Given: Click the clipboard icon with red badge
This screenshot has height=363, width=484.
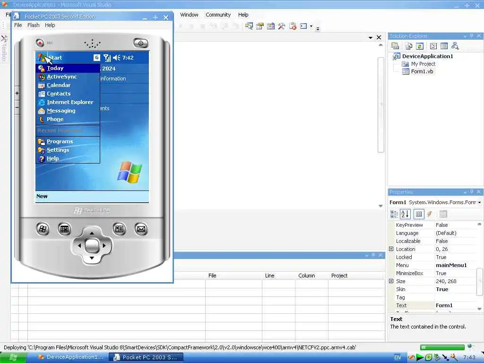Looking at the screenshot, I should click(293, 26).
